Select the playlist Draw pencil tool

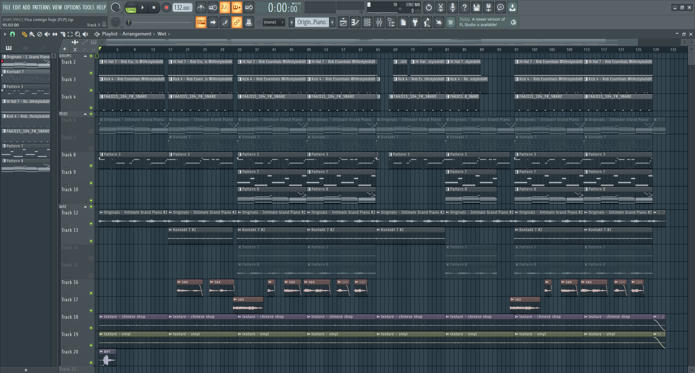point(24,34)
